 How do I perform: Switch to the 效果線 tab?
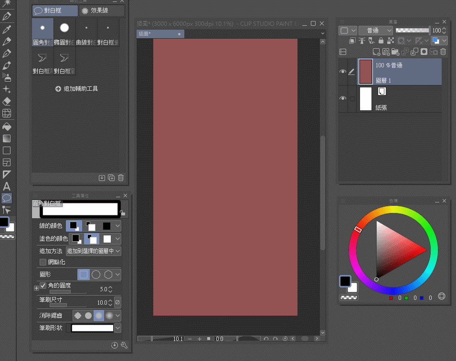click(102, 11)
